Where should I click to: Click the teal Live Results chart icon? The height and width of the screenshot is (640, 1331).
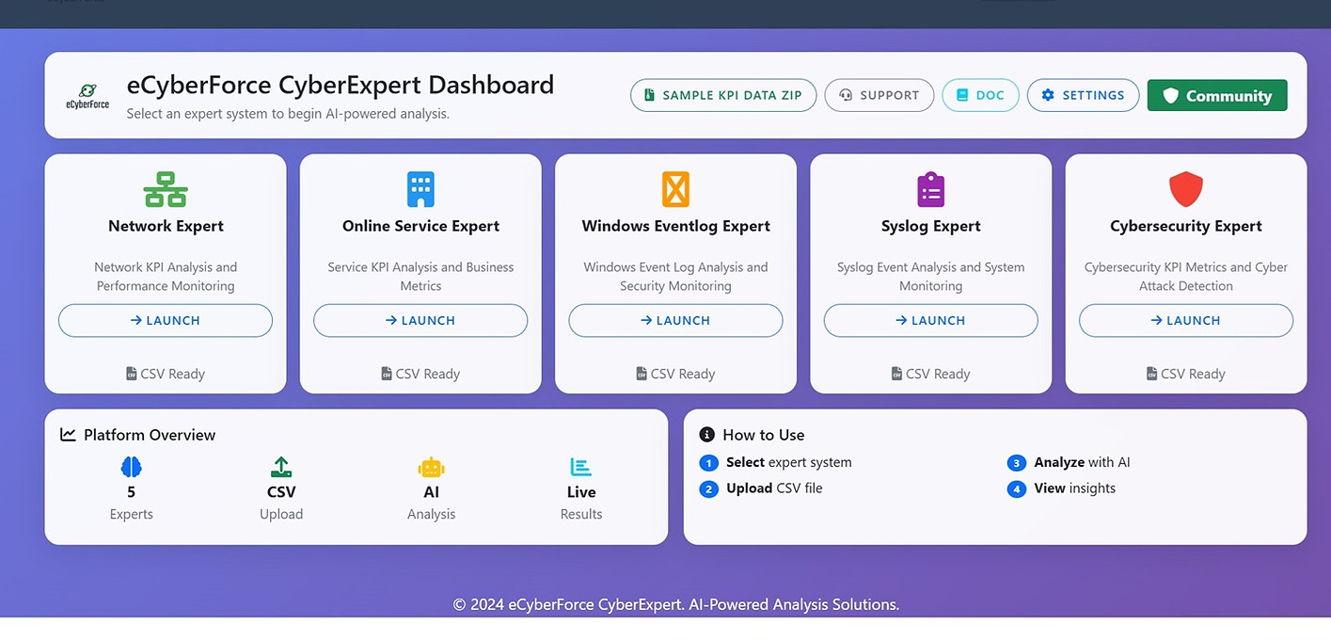coord(580,467)
